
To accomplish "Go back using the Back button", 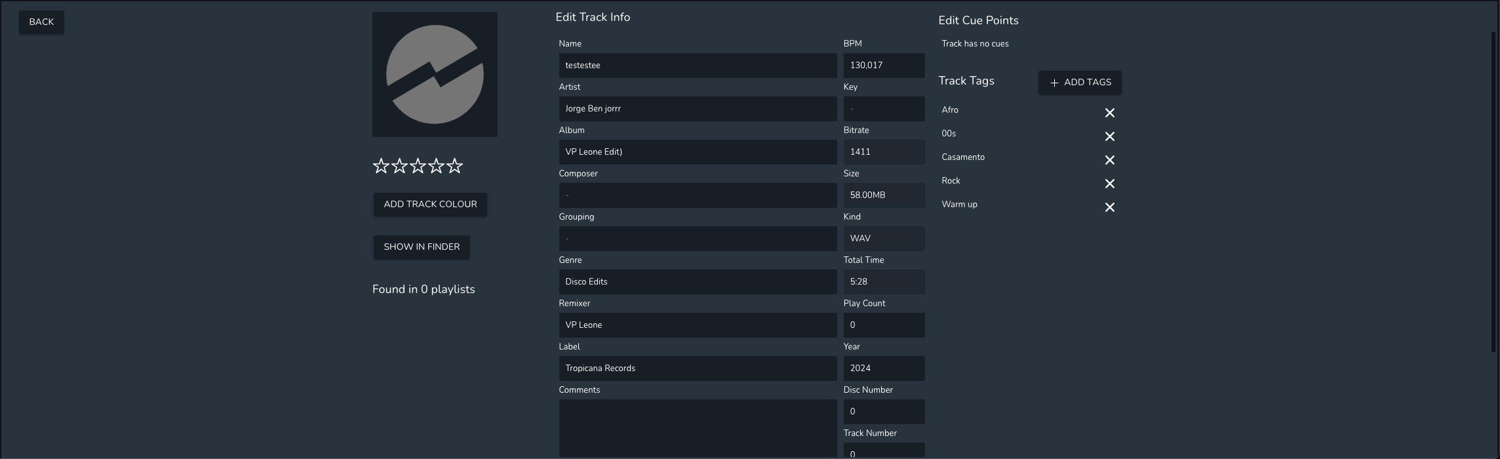I will coord(41,22).
